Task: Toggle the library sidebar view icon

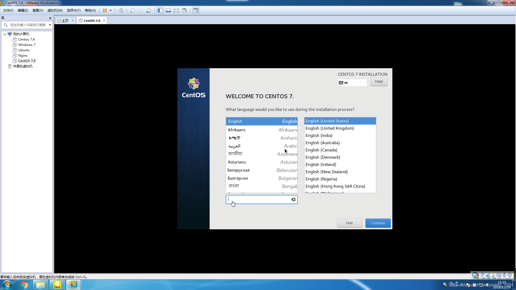Action: tap(160, 10)
